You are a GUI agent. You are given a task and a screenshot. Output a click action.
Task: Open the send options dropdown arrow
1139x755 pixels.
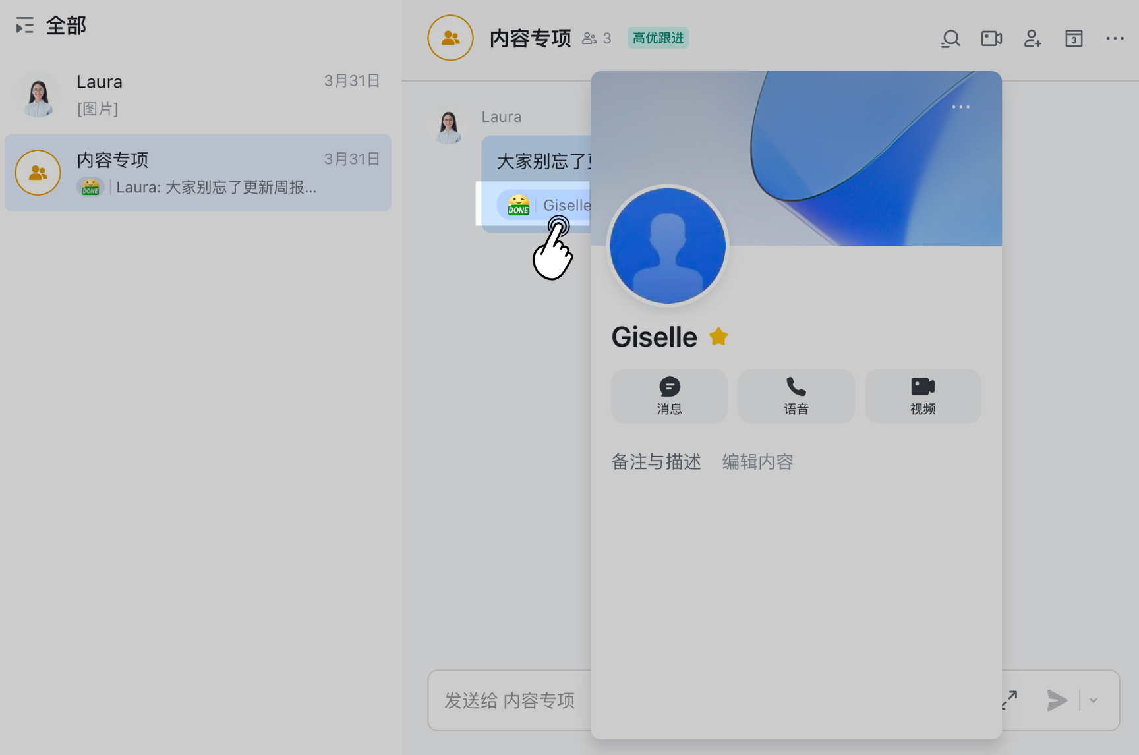[x=1094, y=700]
